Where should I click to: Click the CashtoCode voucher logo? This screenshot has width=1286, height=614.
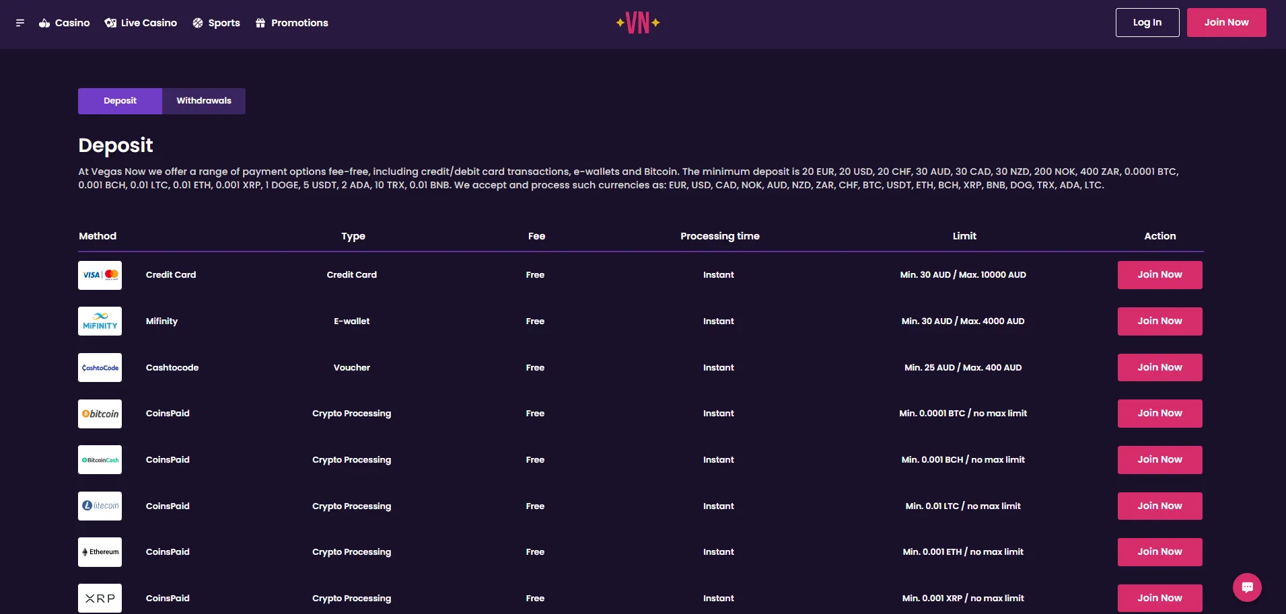coord(100,368)
